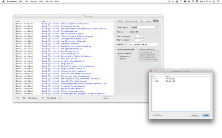Viewport: 222px width, 138px height.
Task: Click the '2 results found' status text
Action: pos(157,115)
